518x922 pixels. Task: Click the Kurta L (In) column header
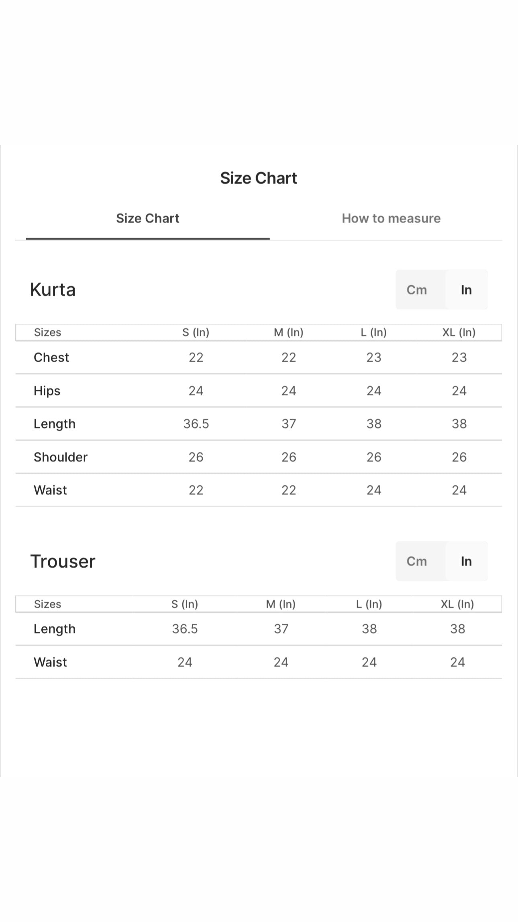tap(374, 333)
